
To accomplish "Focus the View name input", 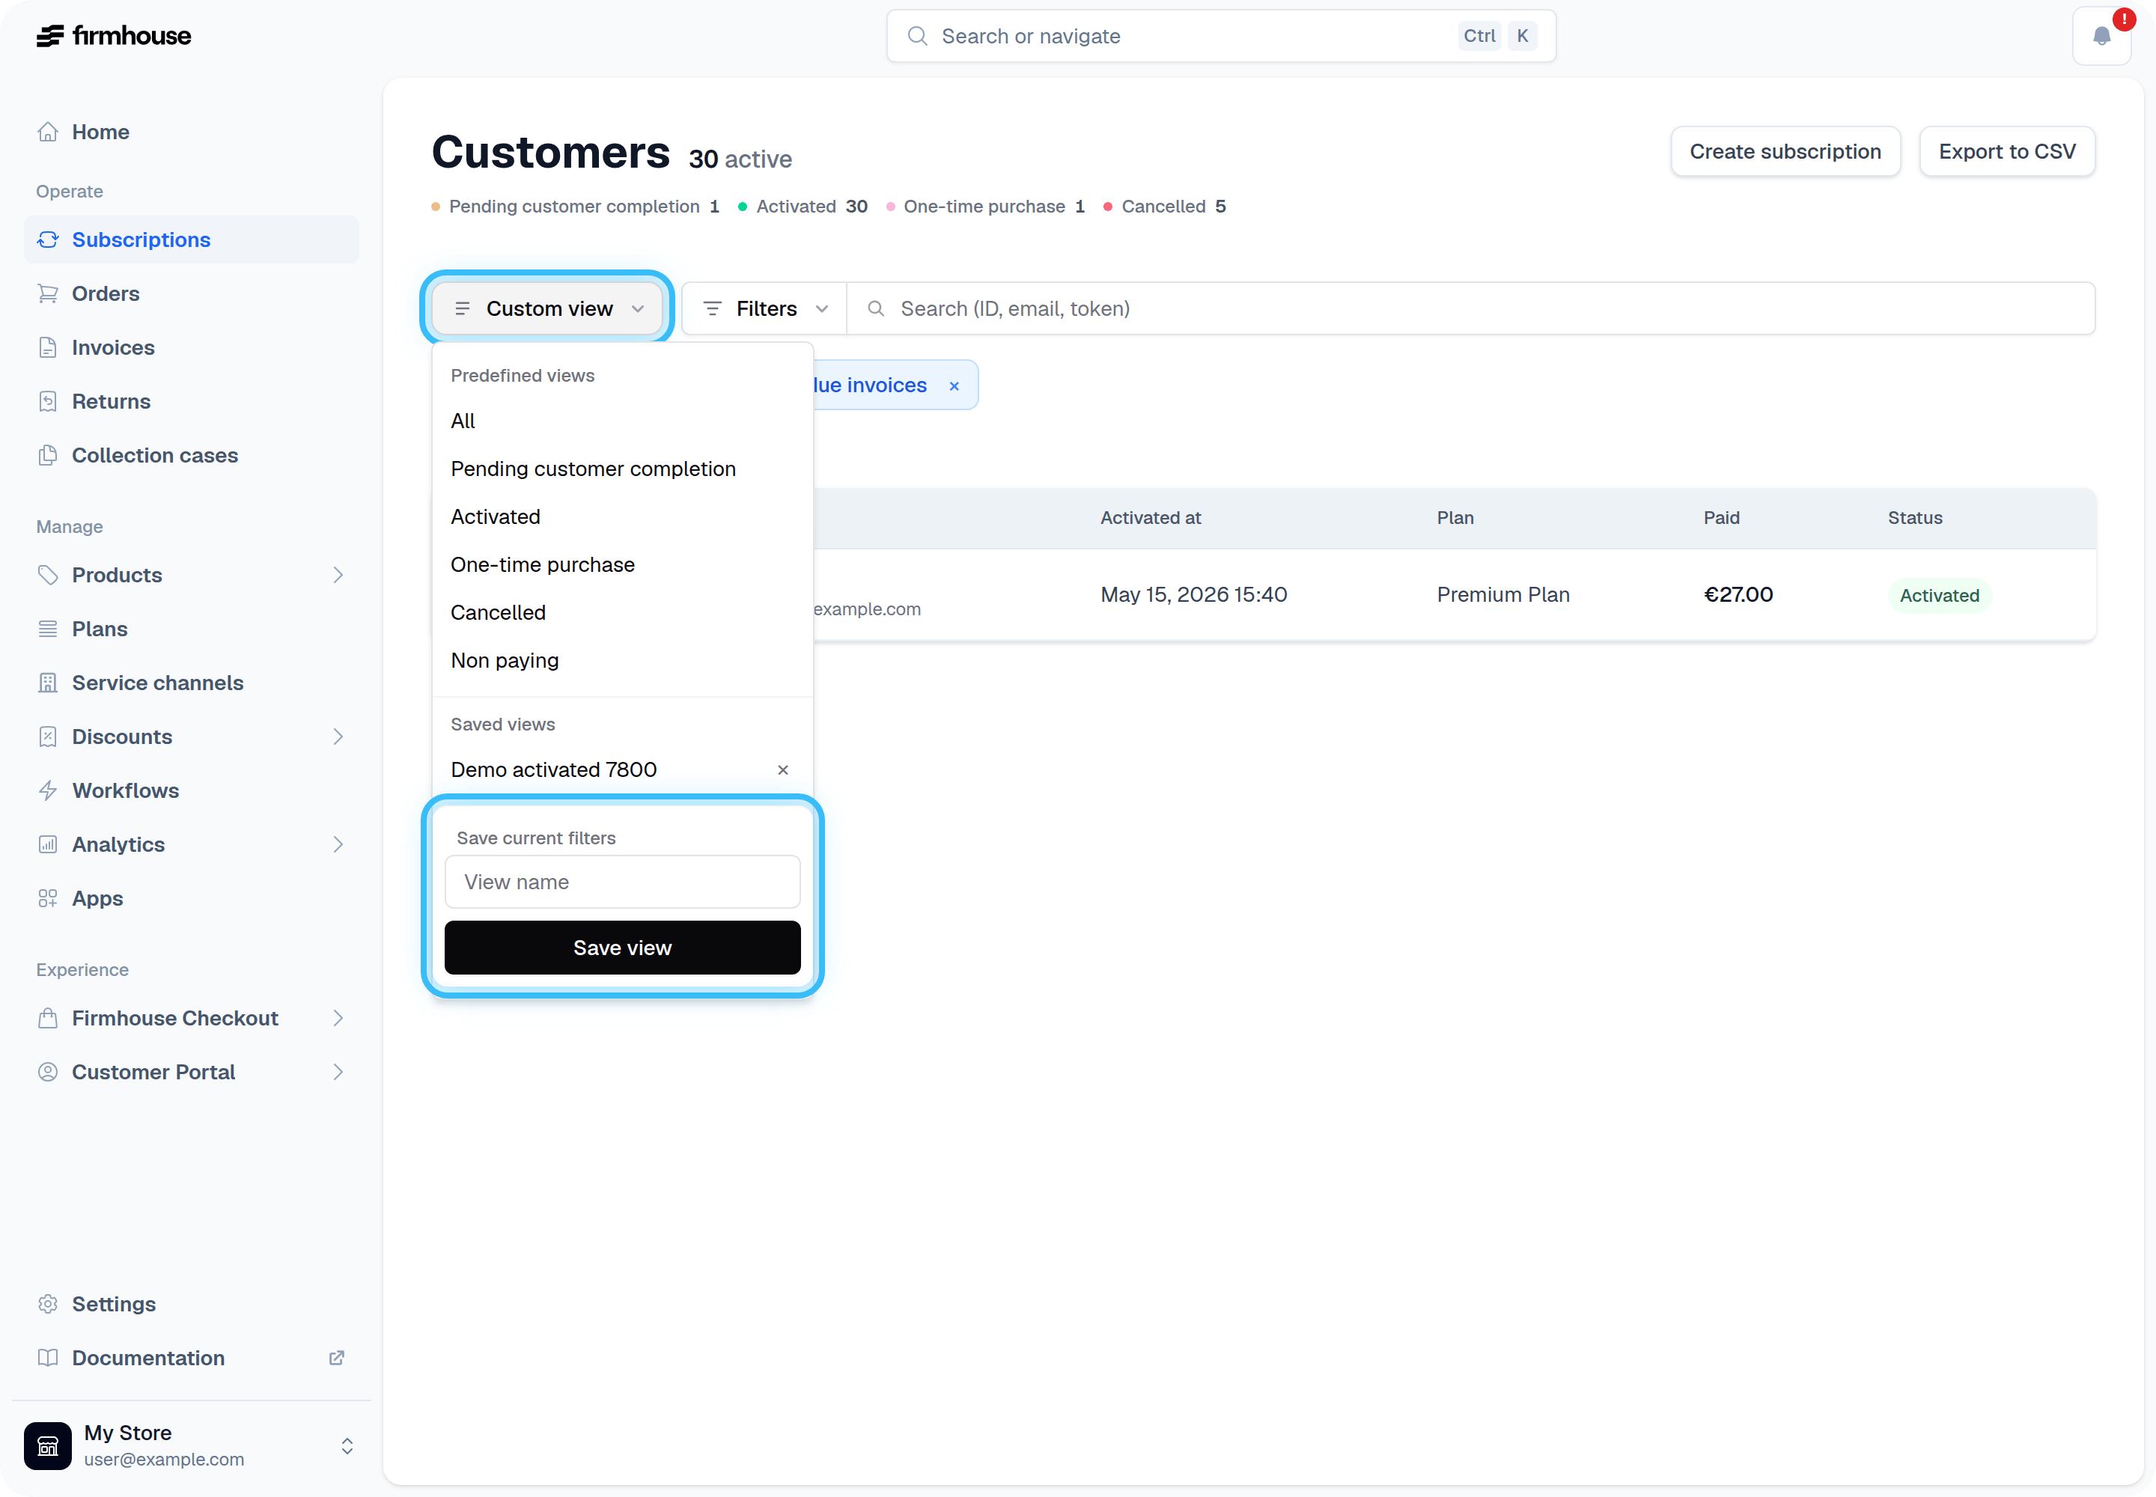I will click(x=622, y=882).
